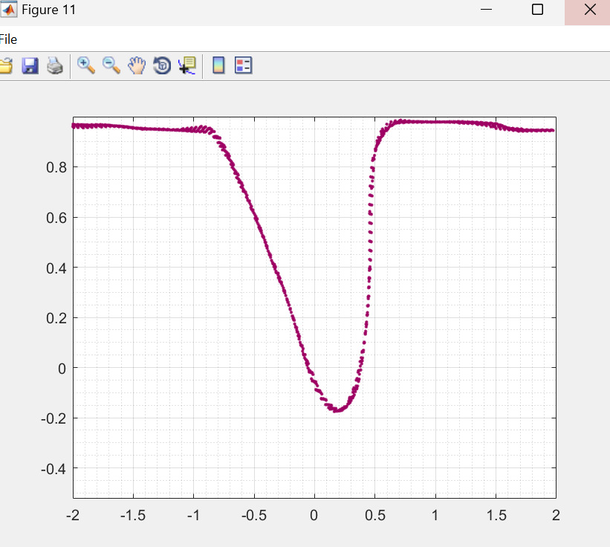Save the figure with the floppy disk icon
Viewport: 610px width, 547px height.
tap(30, 66)
